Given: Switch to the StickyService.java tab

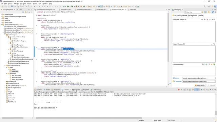Looking at the screenshot, I should coord(66,9).
